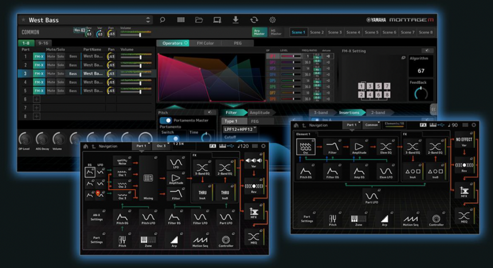Open Filter LFO block in Osc 3 navigation window
The image size is (493, 268).
click(x=200, y=218)
